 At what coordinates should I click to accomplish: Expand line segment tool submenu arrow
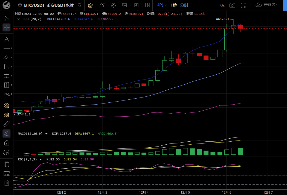(11, 48)
